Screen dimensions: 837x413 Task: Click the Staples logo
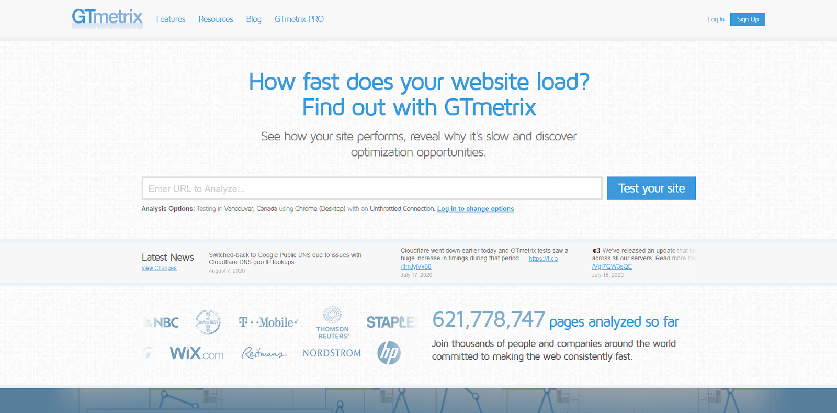coord(391,322)
